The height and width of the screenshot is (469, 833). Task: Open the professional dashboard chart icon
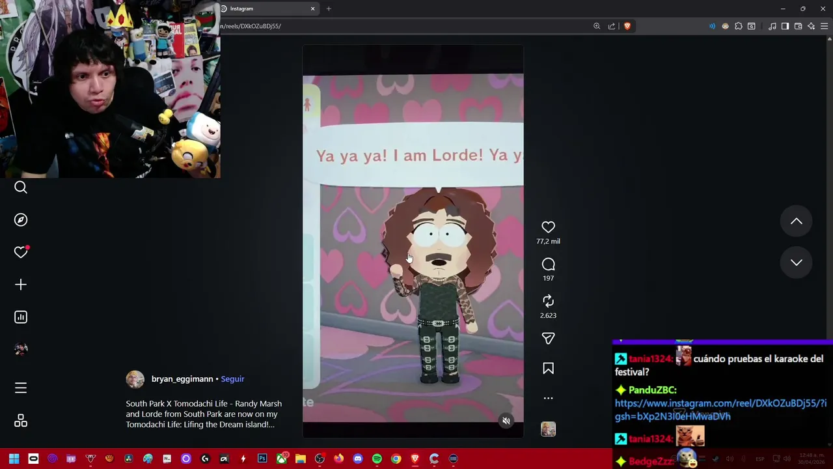point(21,317)
